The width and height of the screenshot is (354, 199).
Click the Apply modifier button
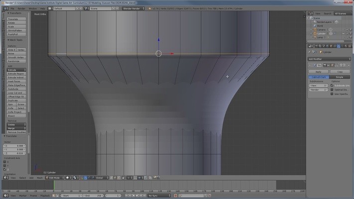coord(318,72)
